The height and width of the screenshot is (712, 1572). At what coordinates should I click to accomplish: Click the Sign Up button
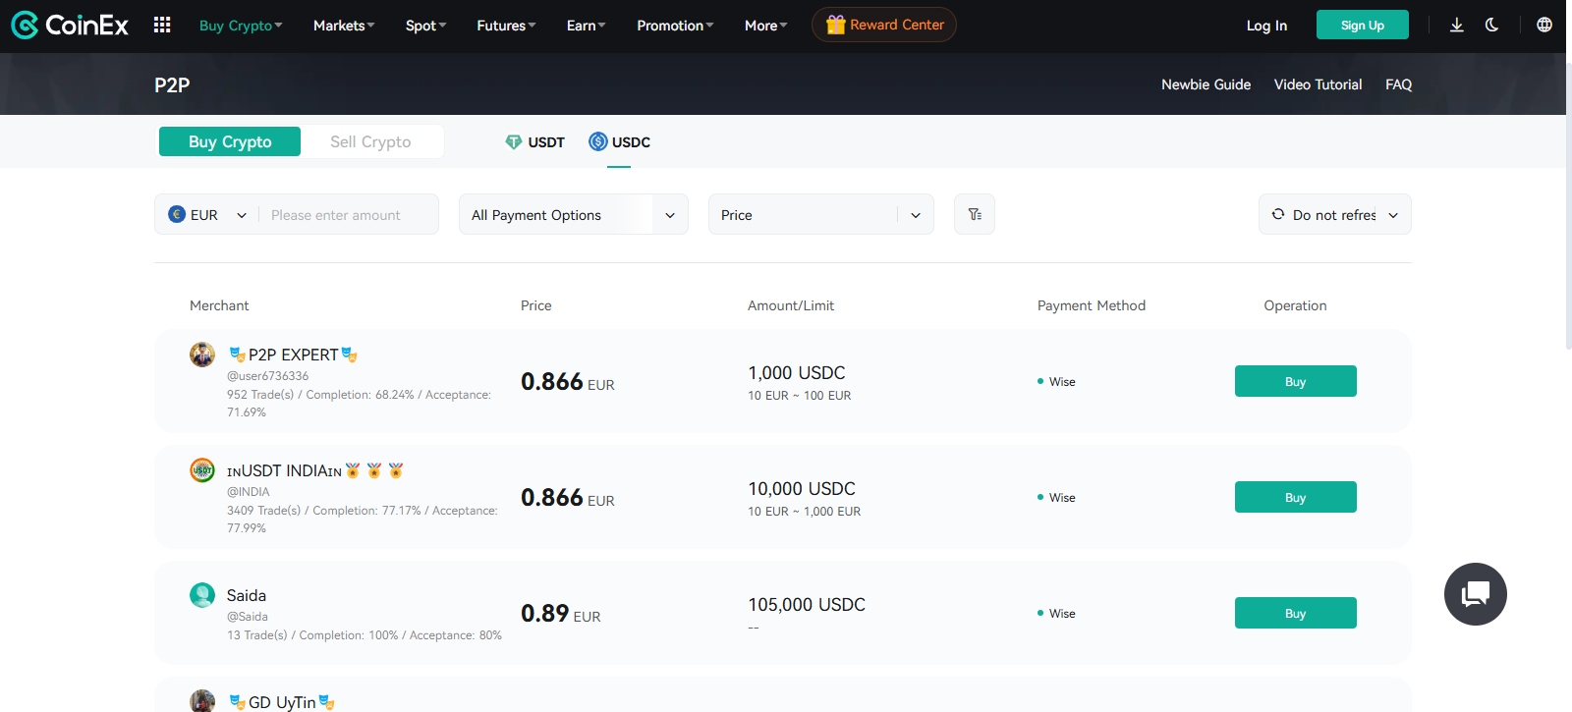tap(1363, 25)
